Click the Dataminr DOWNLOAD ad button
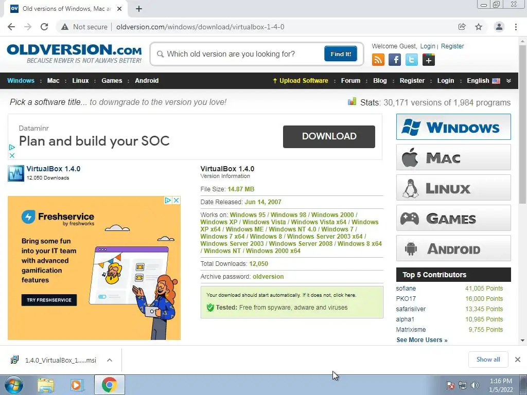The width and height of the screenshot is (527, 395). 329,136
